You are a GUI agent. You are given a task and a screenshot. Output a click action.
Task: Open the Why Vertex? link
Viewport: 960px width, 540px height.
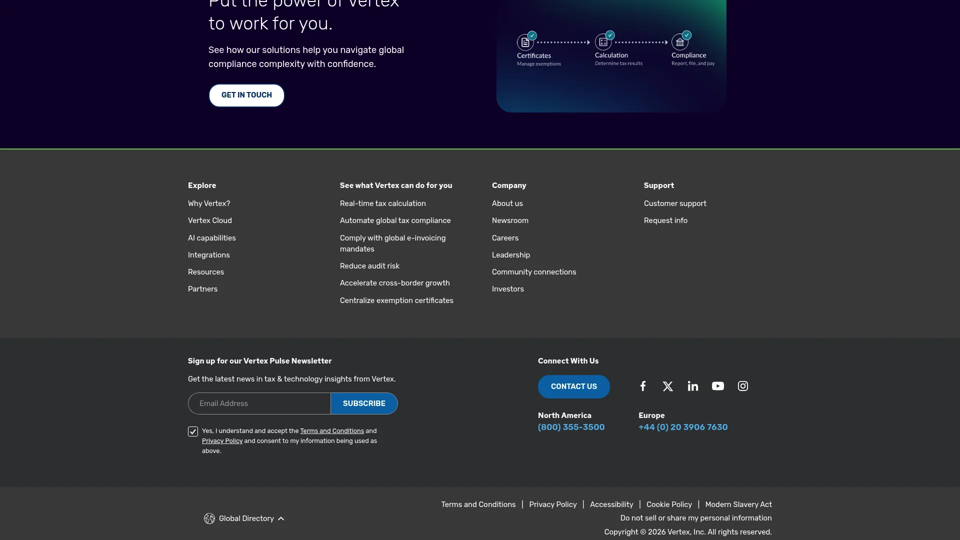click(x=209, y=203)
